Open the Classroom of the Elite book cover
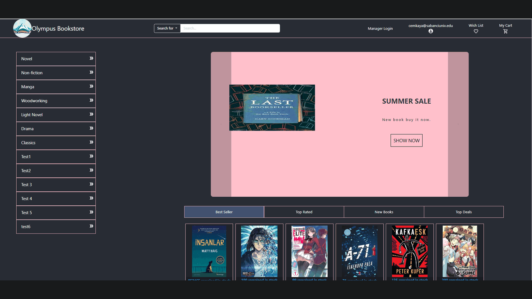The width and height of the screenshot is (532, 299). tap(310, 251)
